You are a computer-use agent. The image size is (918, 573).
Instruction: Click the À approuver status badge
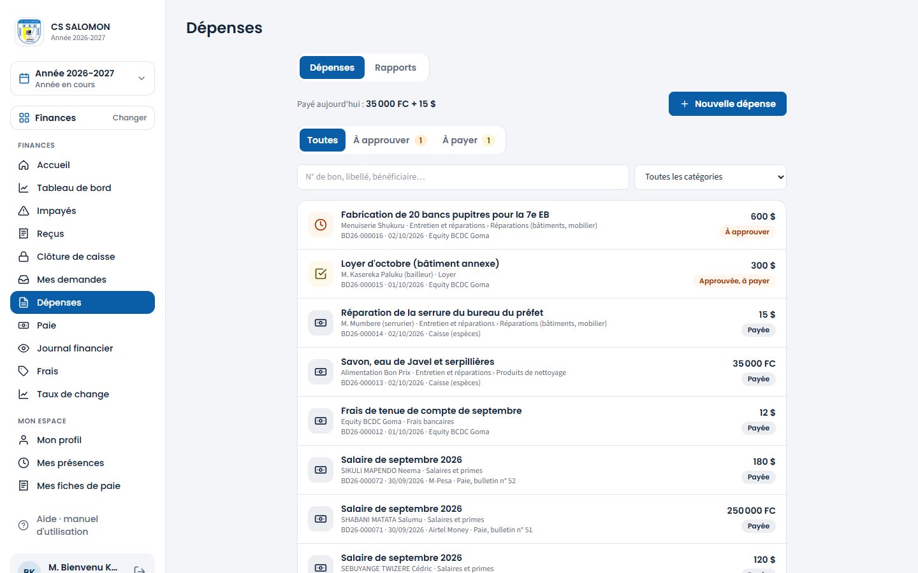[x=747, y=232]
